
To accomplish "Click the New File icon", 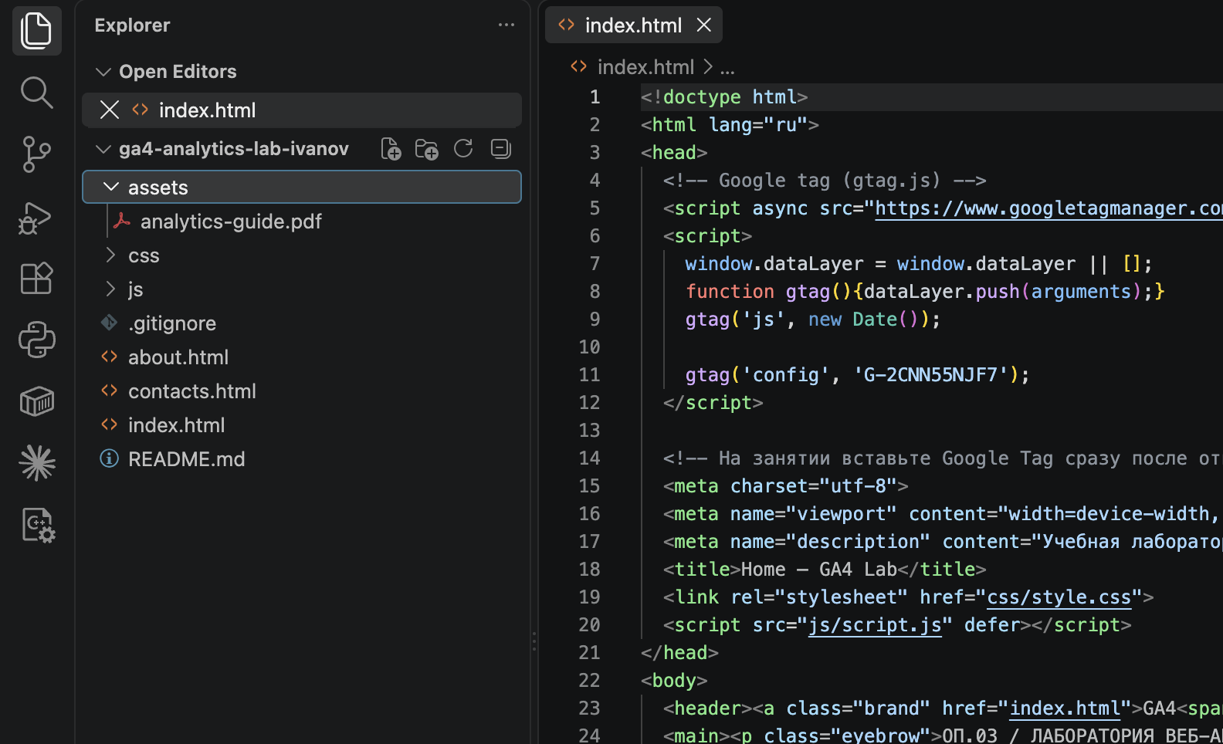I will 391,149.
